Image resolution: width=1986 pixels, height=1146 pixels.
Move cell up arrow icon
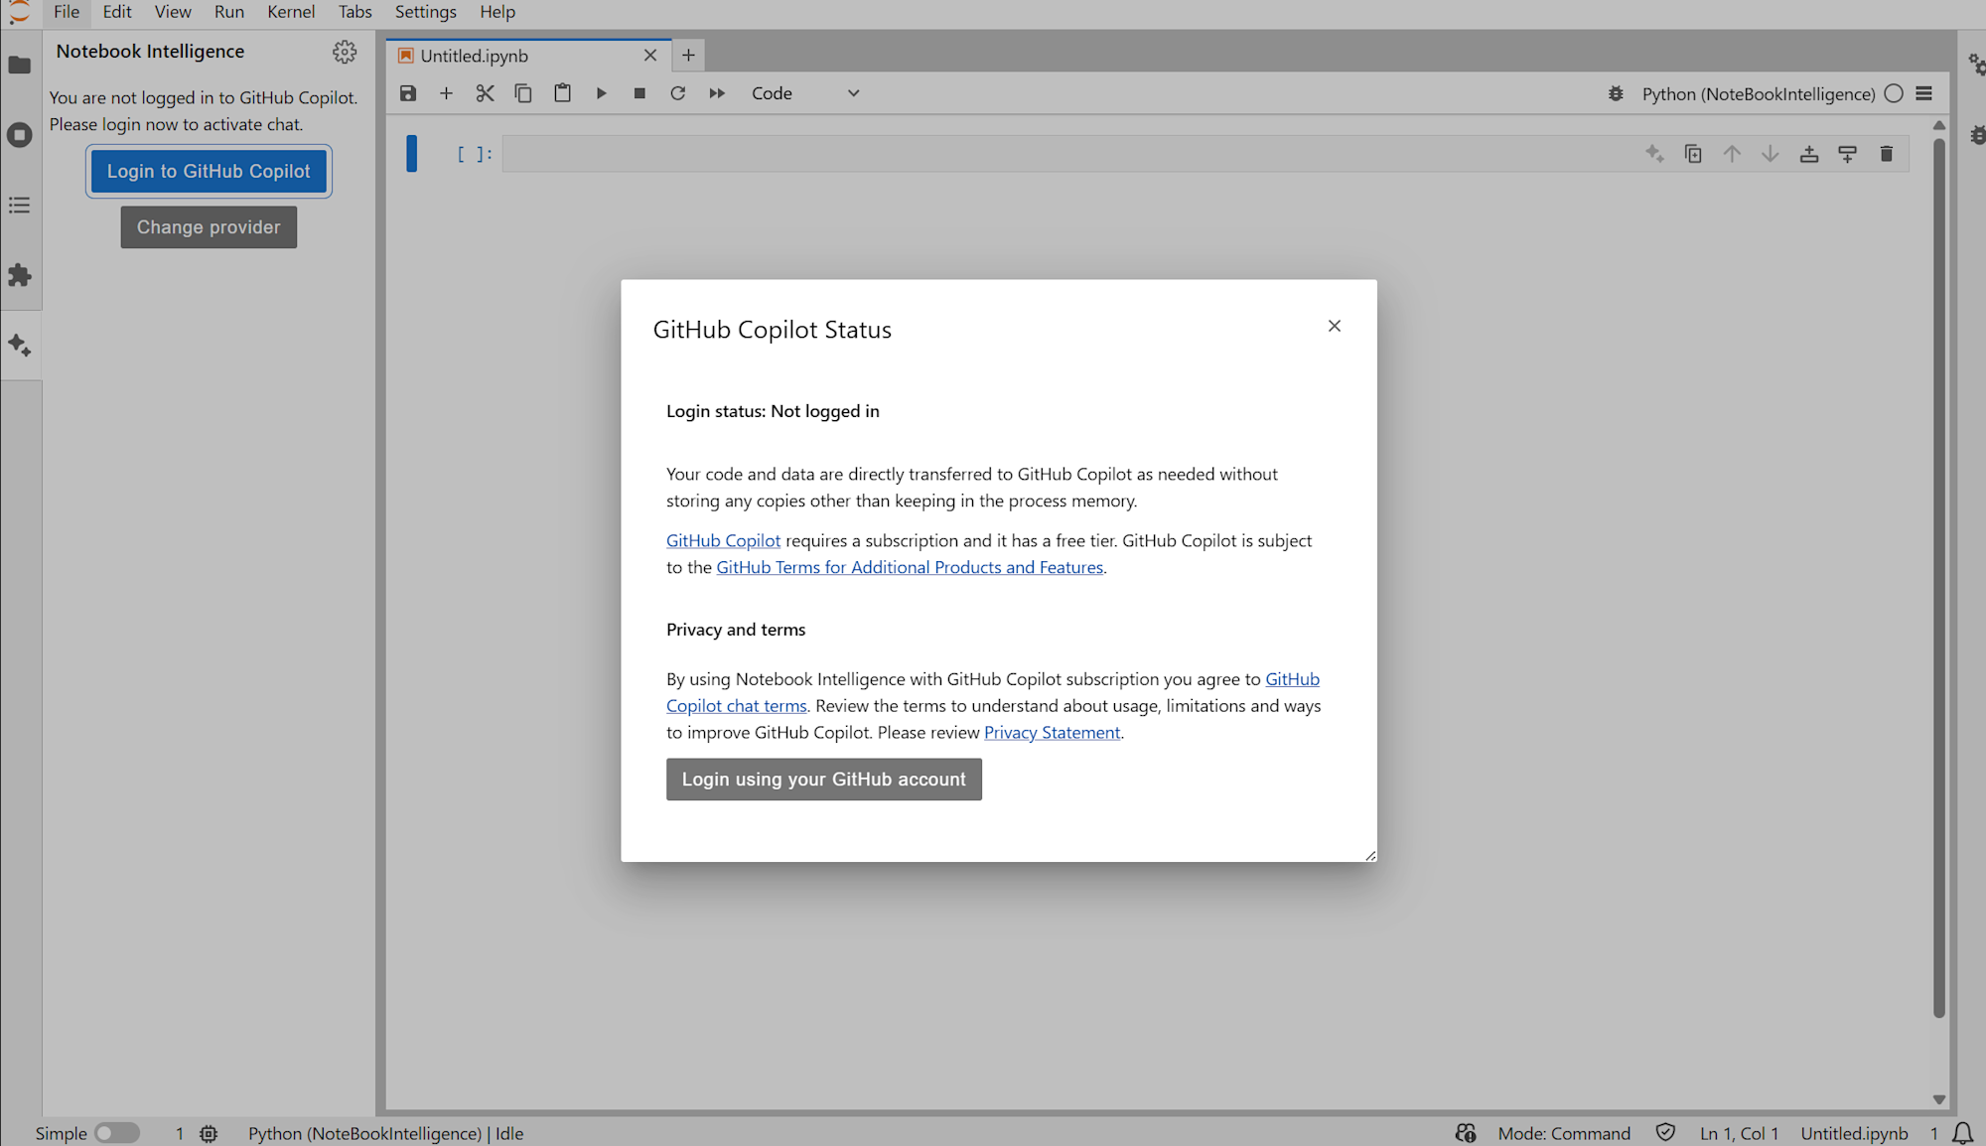tap(1732, 154)
